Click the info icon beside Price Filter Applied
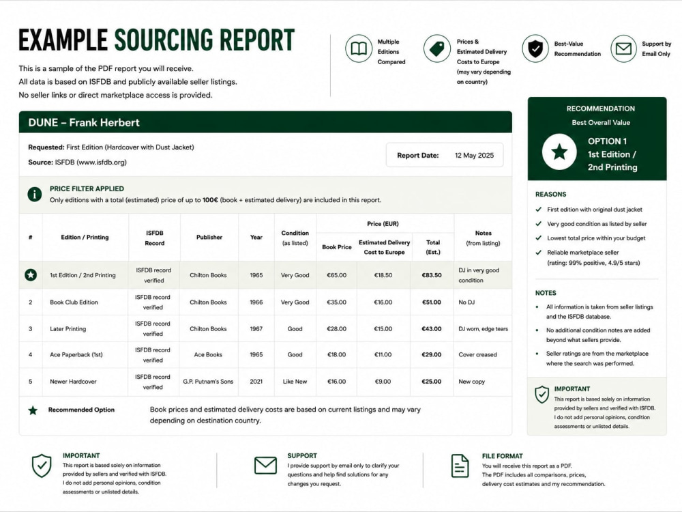 point(35,194)
